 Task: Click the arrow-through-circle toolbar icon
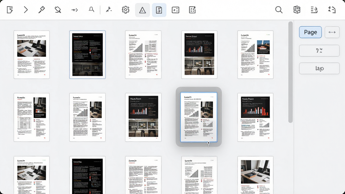point(74,10)
